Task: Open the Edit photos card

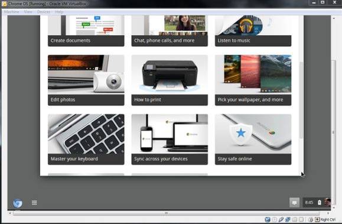Action: tap(86, 80)
